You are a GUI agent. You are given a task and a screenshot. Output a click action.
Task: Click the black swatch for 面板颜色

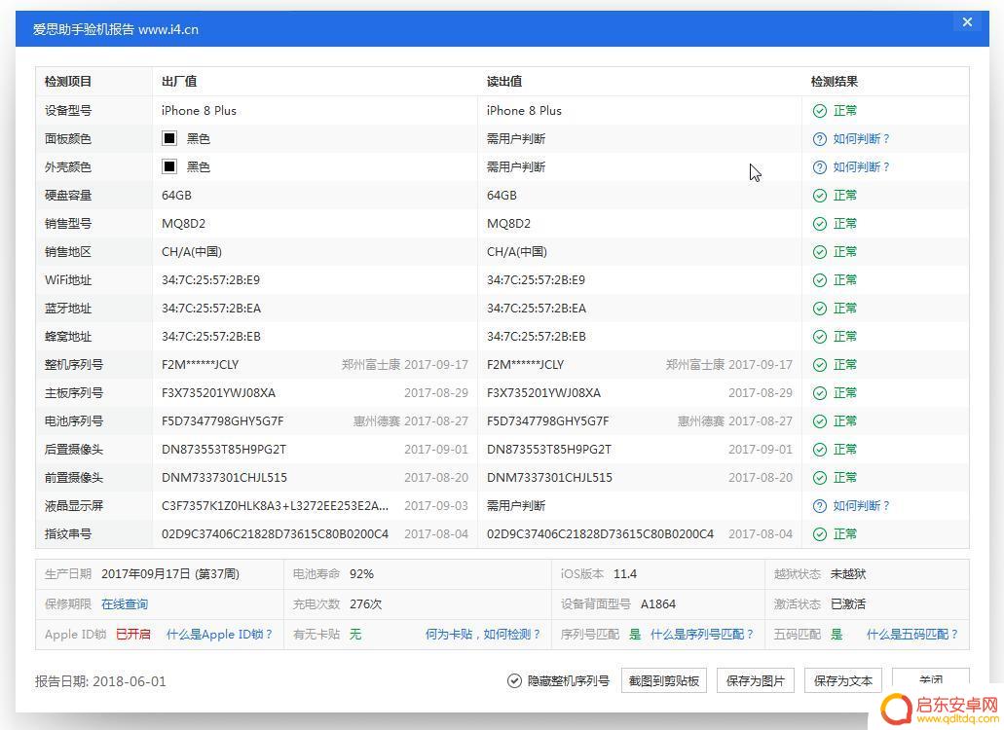pyautogui.click(x=169, y=138)
